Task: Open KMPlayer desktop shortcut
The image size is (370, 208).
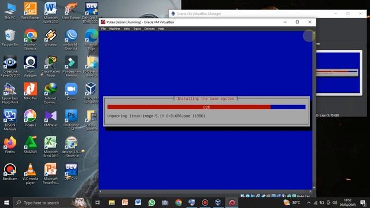Action: [50, 118]
